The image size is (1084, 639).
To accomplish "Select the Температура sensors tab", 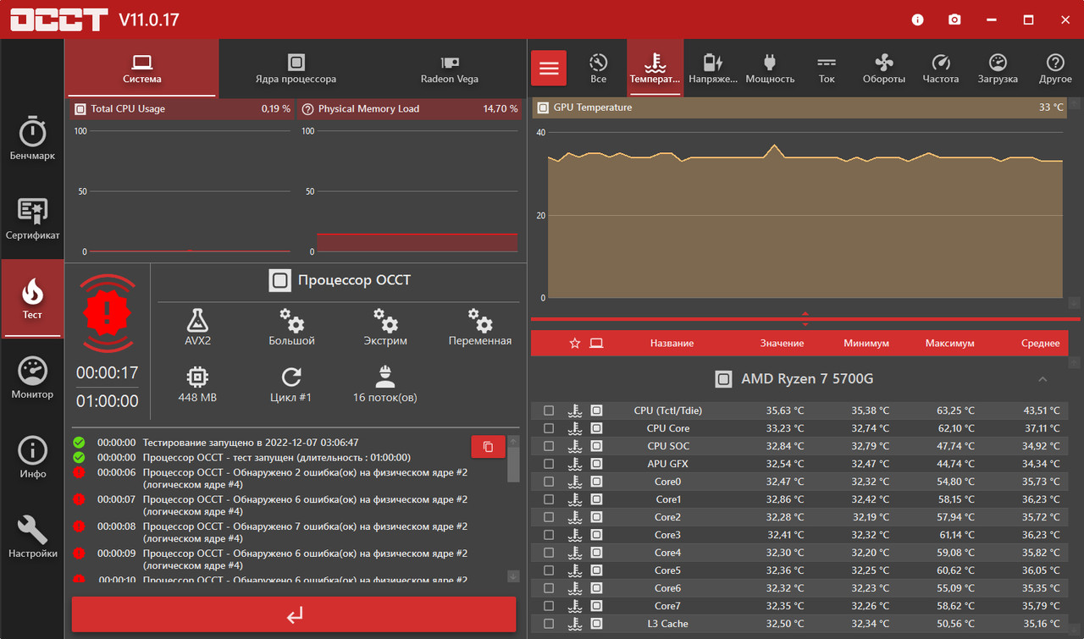I will [655, 68].
